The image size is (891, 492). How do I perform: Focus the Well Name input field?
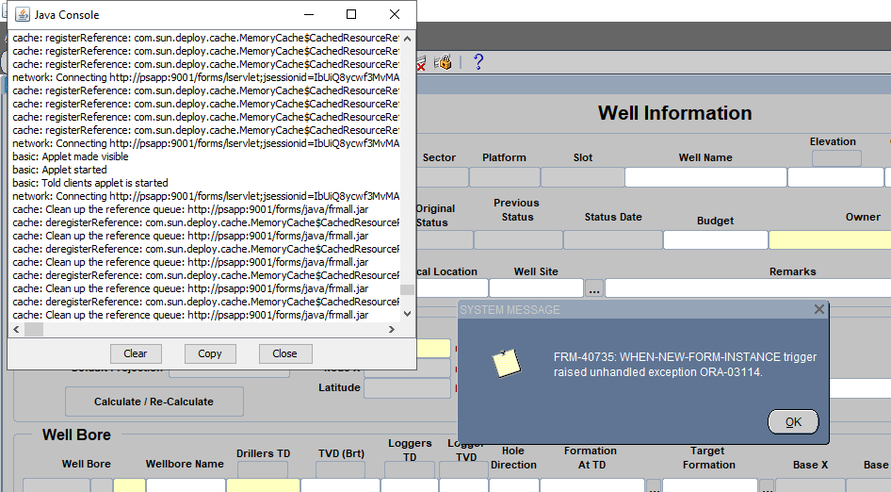pyautogui.click(x=705, y=177)
